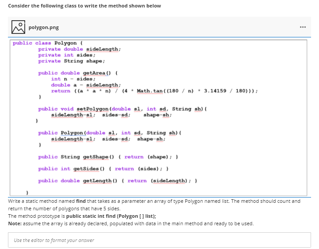Click the "public int getSides()" line
The width and height of the screenshot is (319, 249).
pos(103,169)
